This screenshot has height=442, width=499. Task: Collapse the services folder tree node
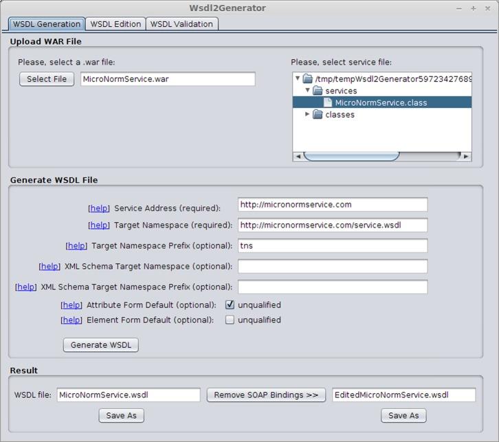pyautogui.click(x=307, y=91)
